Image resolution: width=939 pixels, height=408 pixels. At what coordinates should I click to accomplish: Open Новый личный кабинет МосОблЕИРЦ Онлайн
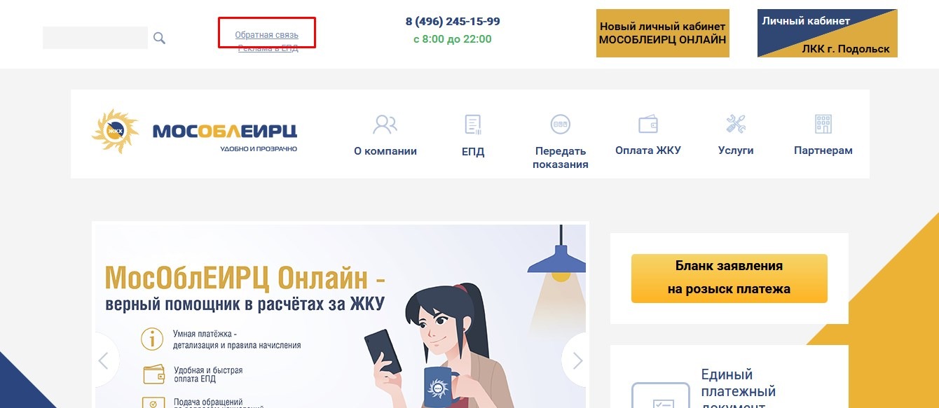(663, 33)
